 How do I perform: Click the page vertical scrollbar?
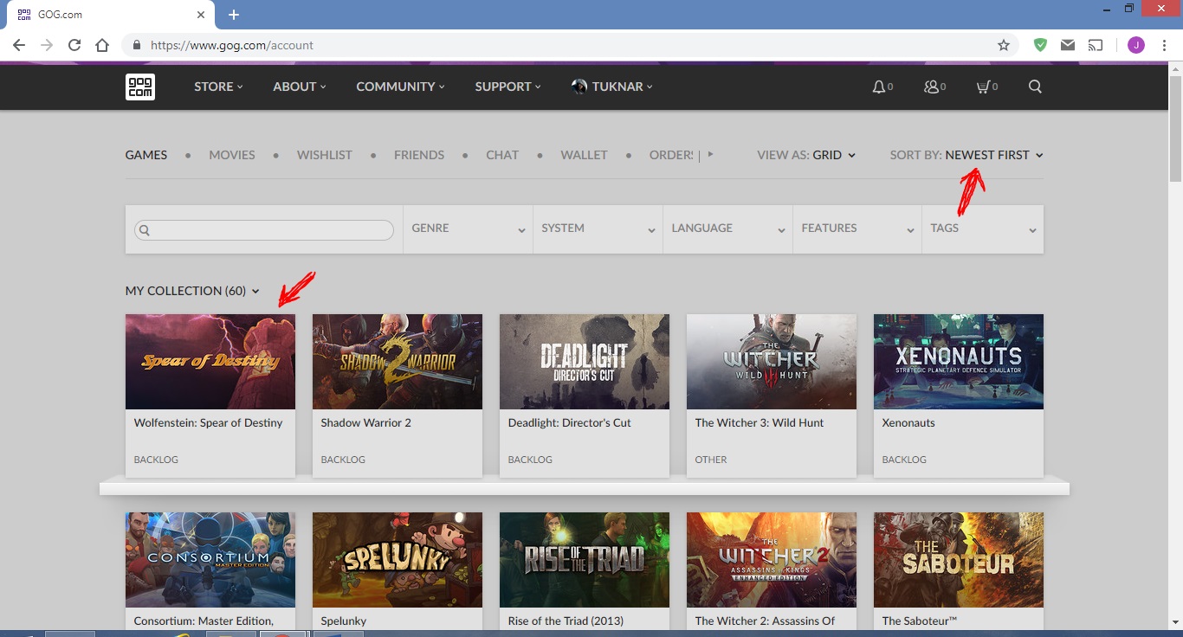coord(1175,130)
